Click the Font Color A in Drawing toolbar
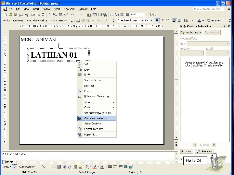Viewport: 234px width, 175px height. 102,167
